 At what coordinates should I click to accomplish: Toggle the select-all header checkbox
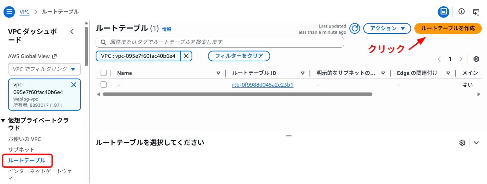pos(103,73)
